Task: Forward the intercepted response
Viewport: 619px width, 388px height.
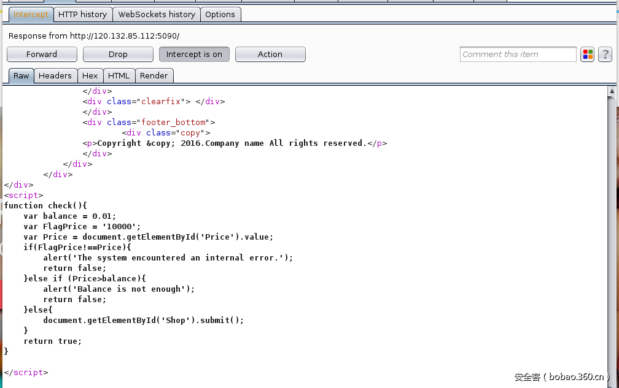Action: tap(41, 54)
